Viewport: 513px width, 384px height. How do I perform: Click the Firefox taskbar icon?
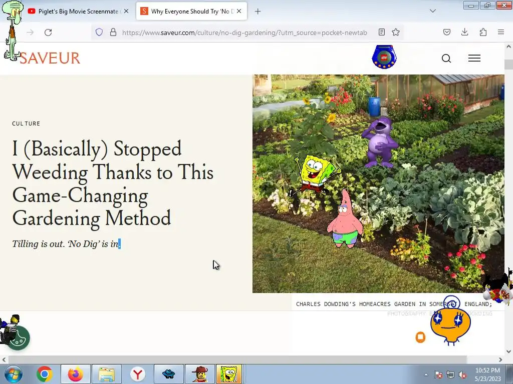(x=76, y=374)
